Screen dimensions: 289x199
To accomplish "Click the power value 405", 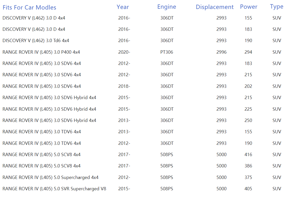I will click(x=248, y=189).
